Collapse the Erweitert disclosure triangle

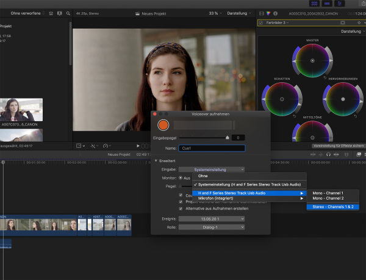click(x=156, y=161)
